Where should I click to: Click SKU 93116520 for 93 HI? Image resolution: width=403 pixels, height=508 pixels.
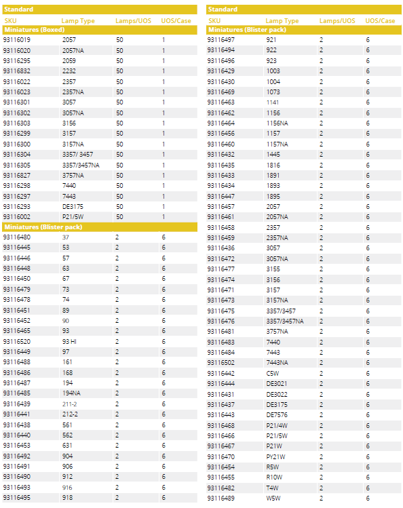coord(17,341)
